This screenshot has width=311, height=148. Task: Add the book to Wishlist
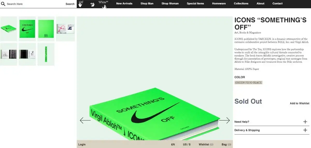[x=299, y=103]
